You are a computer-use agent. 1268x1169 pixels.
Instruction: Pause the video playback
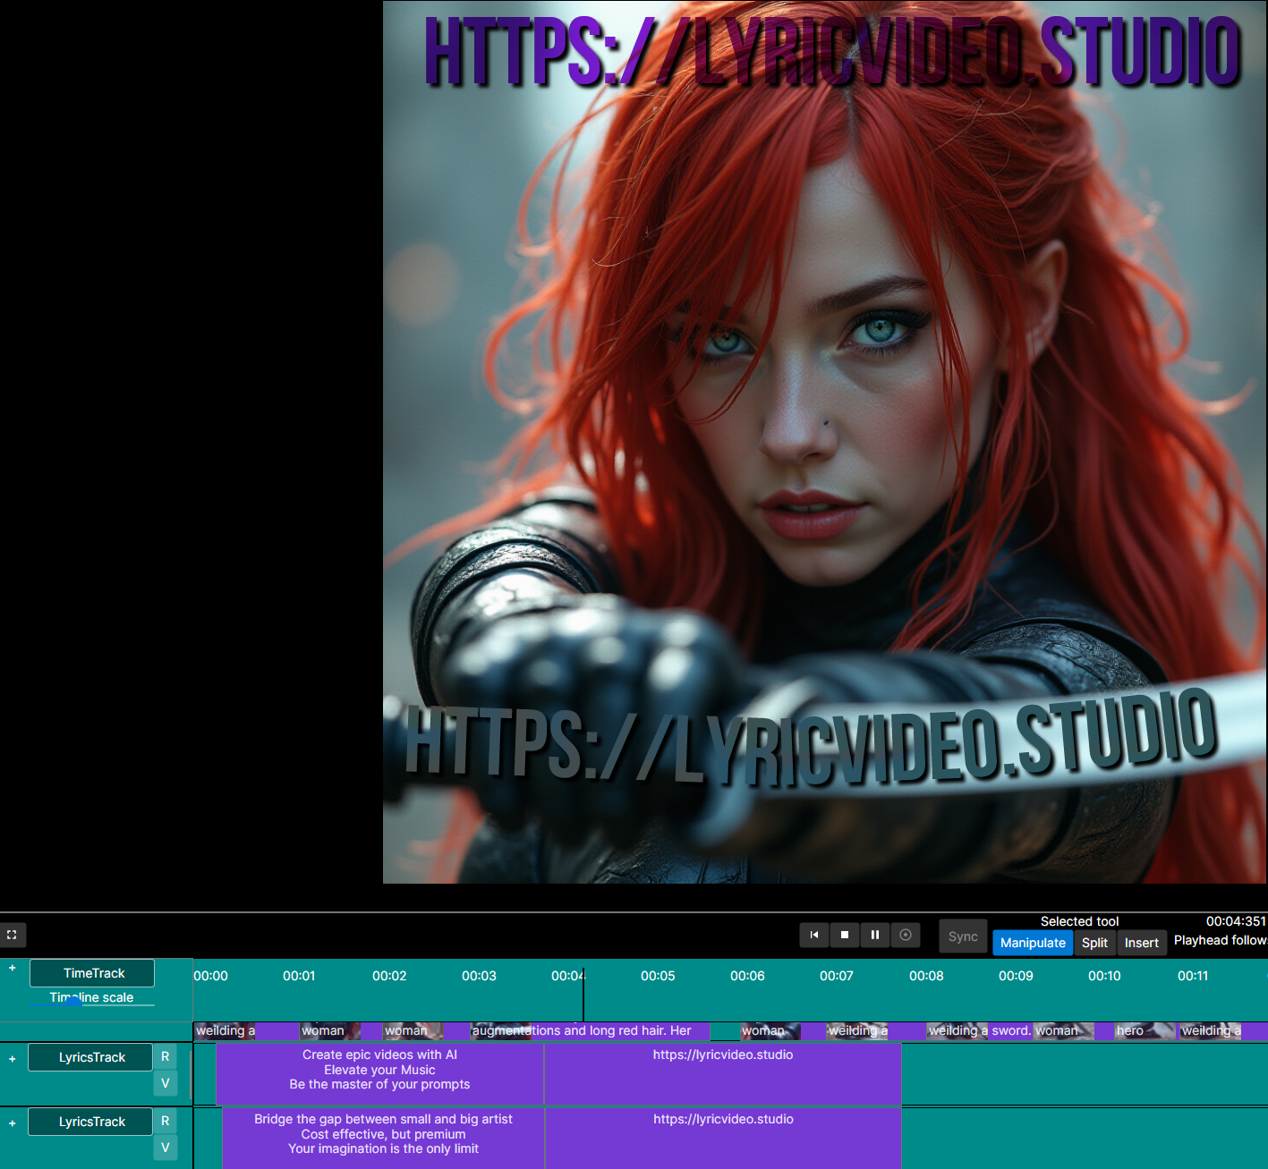tap(875, 935)
